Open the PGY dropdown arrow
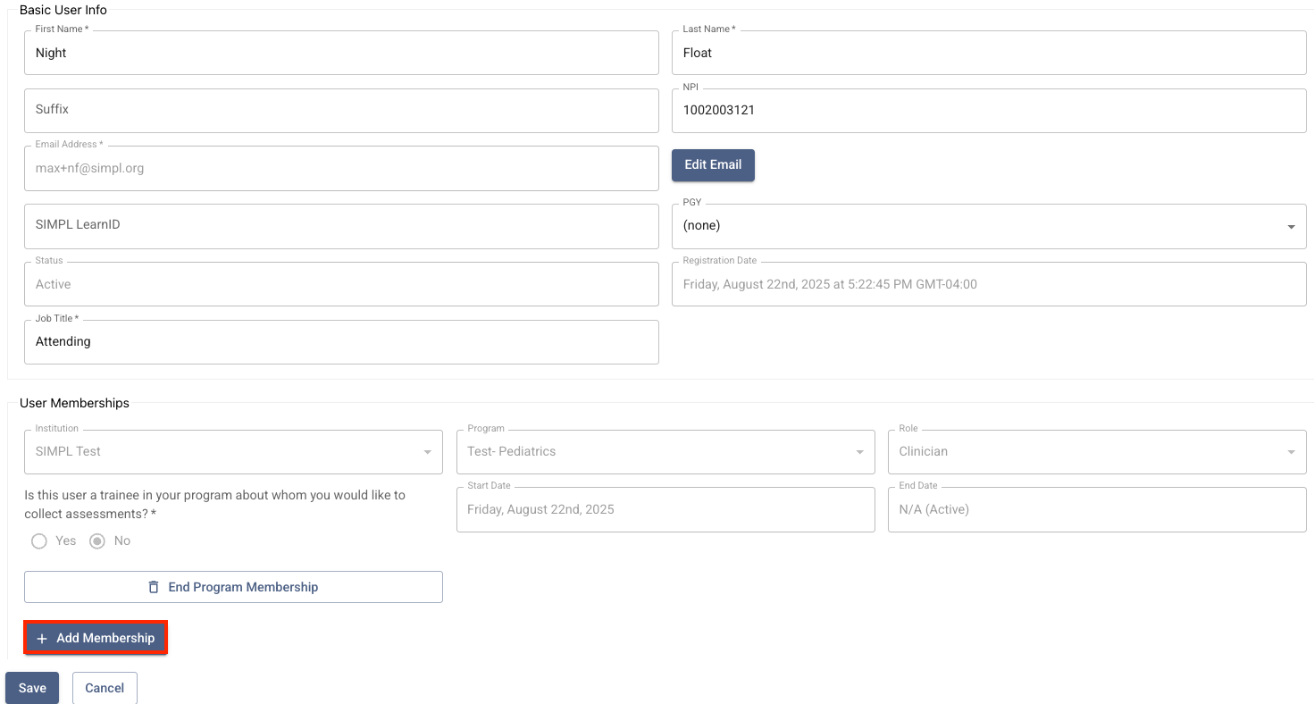 click(1291, 226)
